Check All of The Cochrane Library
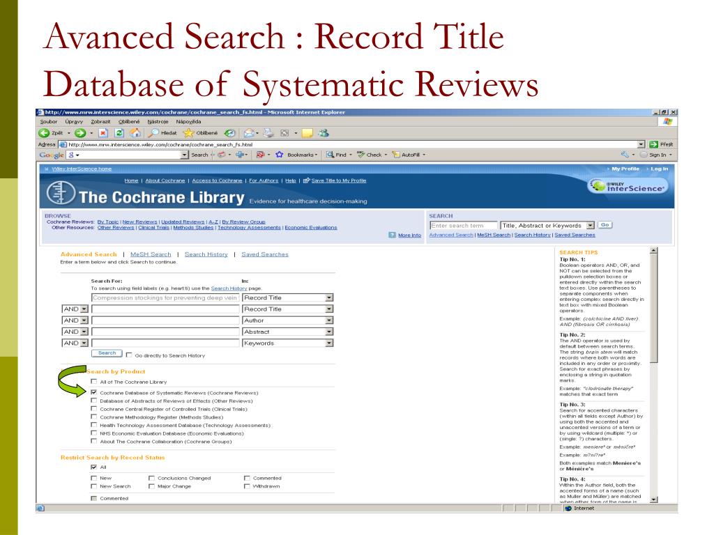Image resolution: width=714 pixels, height=535 pixels. point(94,381)
